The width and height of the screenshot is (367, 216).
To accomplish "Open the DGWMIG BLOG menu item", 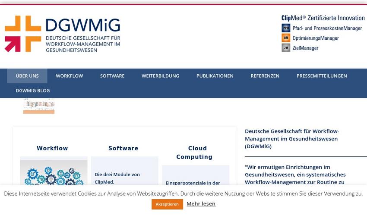I will [x=33, y=91].
